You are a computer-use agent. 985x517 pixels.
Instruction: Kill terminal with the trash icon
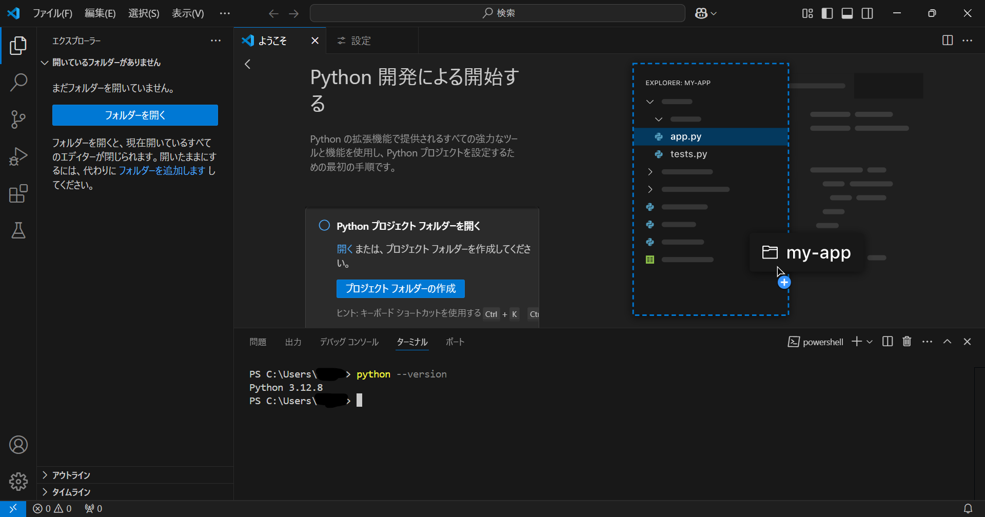[x=907, y=342]
